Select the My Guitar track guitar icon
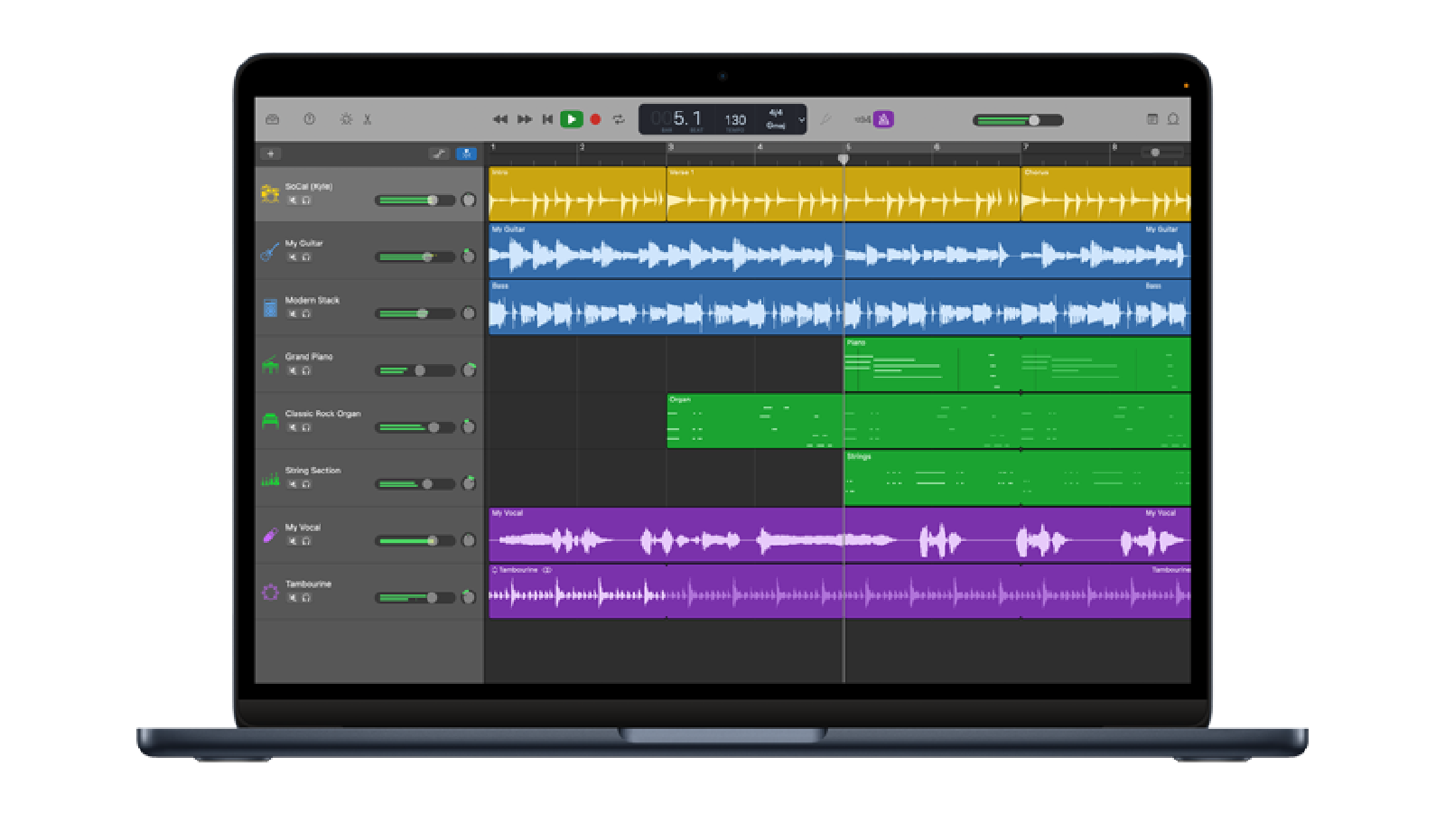 point(270,250)
